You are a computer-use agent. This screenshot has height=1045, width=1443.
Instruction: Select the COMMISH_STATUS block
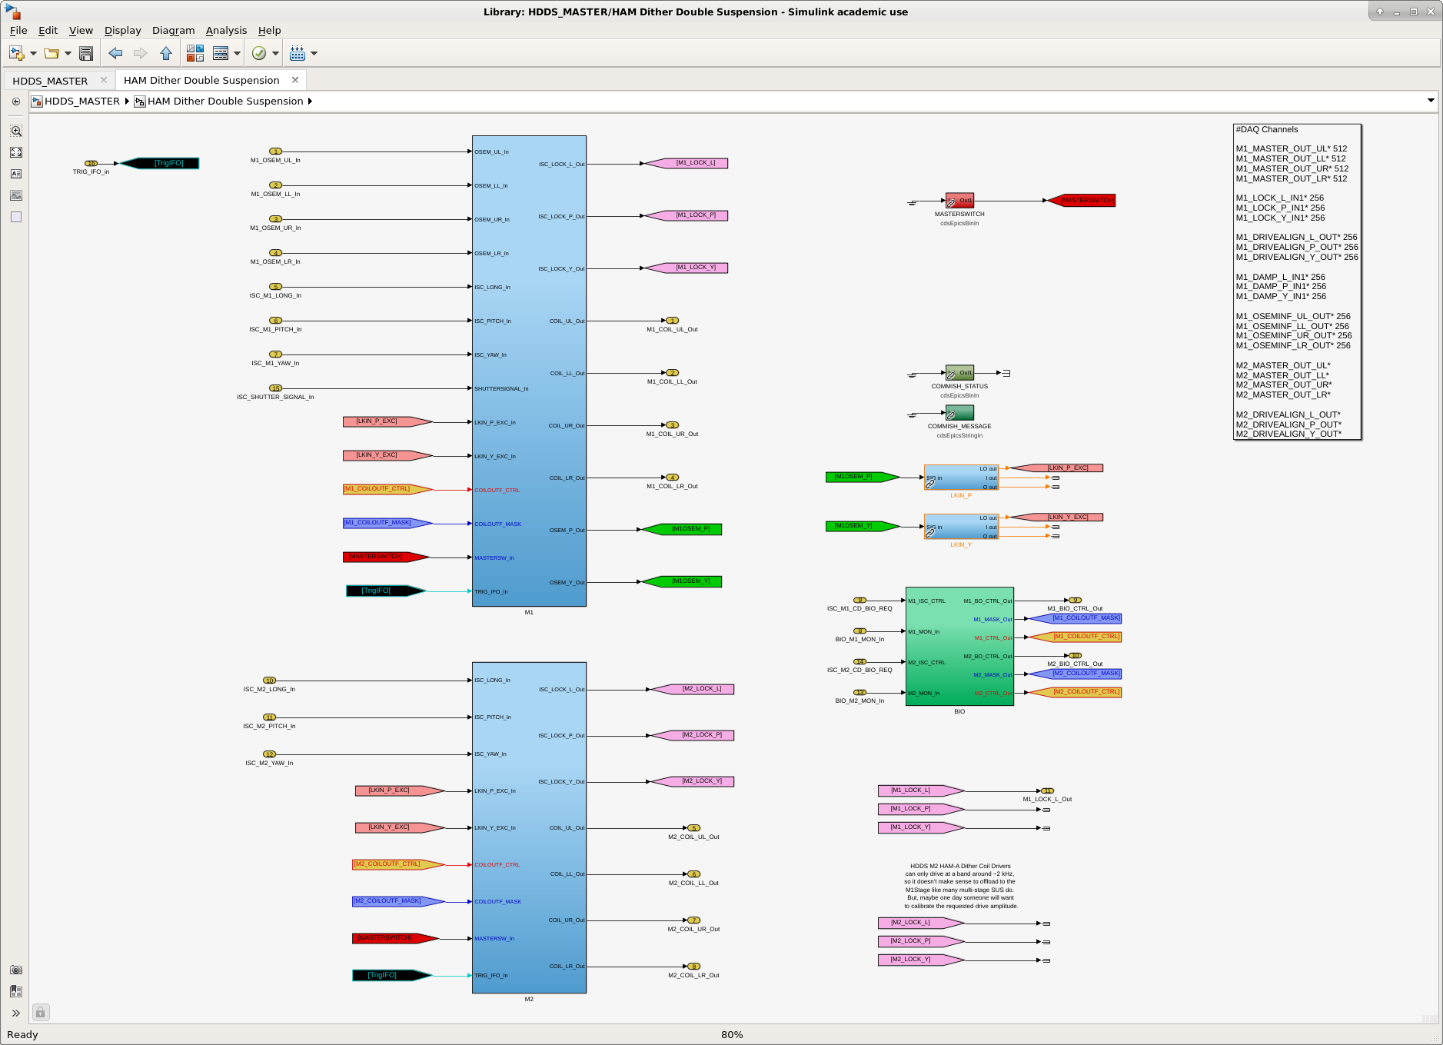click(959, 372)
